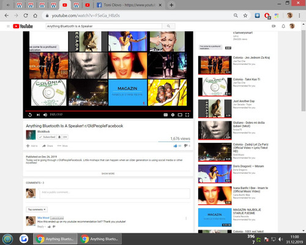Open YouTube account avatar menu
Screen dimensions: 306x245
click(292, 26)
